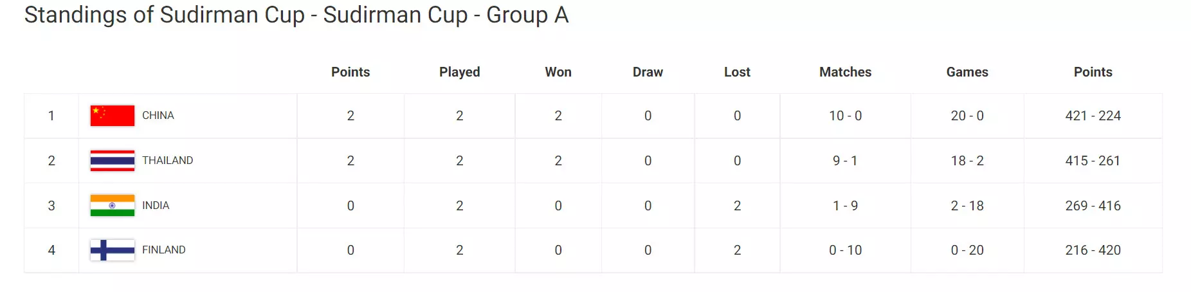
Task: Click the China flag icon
Action: (x=112, y=116)
